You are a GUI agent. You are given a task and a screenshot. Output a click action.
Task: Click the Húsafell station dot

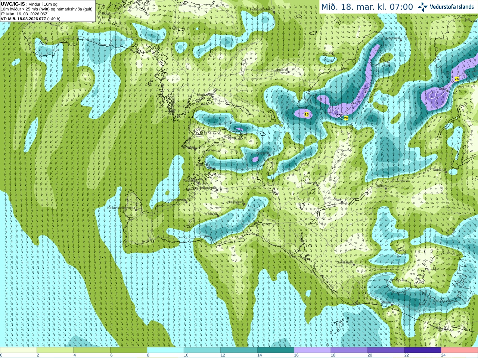288,71
